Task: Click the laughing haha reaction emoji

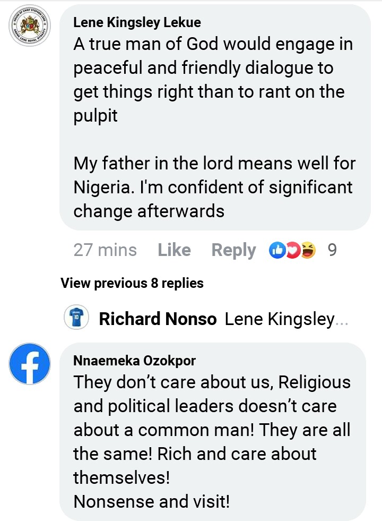Action: point(307,250)
